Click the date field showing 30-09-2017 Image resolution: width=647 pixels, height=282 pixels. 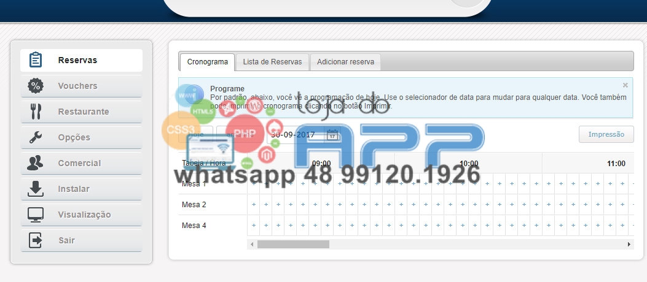pos(295,135)
